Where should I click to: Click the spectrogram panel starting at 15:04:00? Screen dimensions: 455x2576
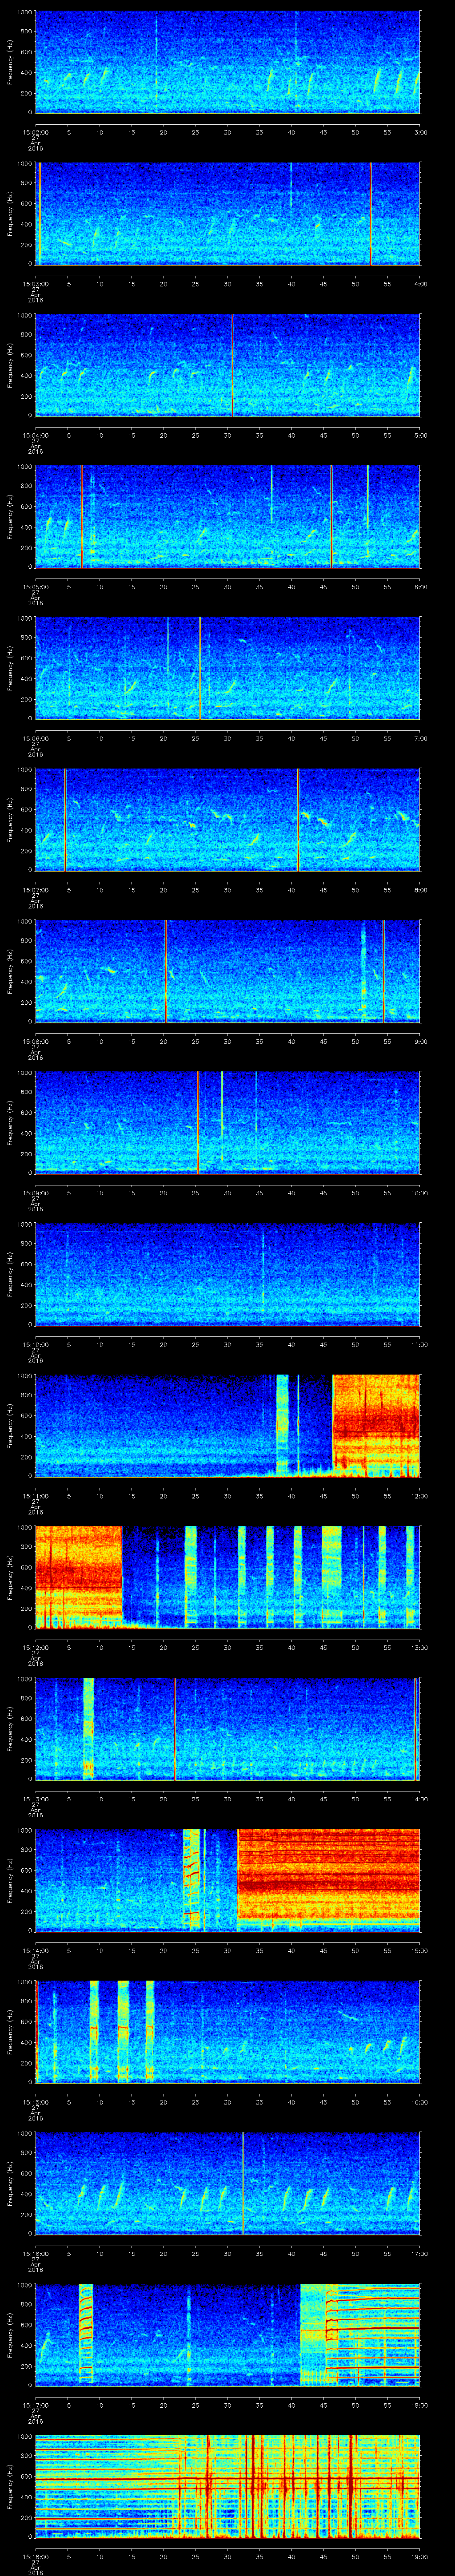tap(228, 366)
